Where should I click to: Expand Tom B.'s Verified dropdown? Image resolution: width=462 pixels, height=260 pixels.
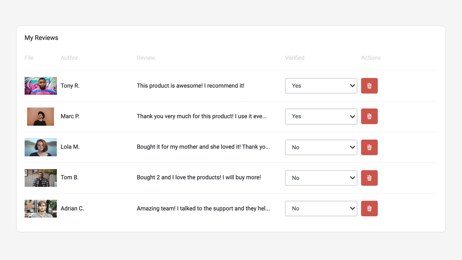tap(321, 178)
